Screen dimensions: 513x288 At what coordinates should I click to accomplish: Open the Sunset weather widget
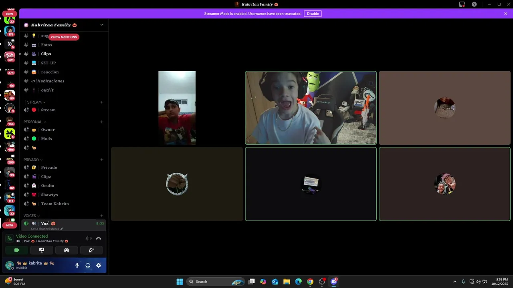[x=14, y=282]
